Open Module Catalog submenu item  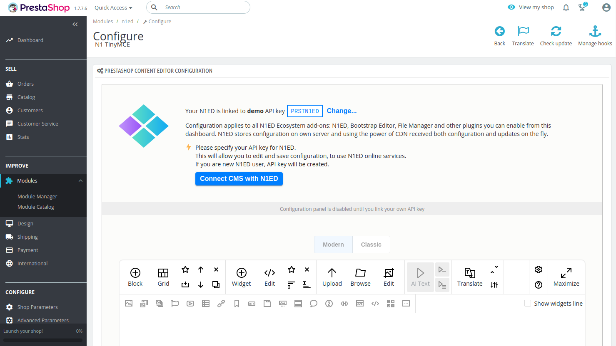point(36,207)
